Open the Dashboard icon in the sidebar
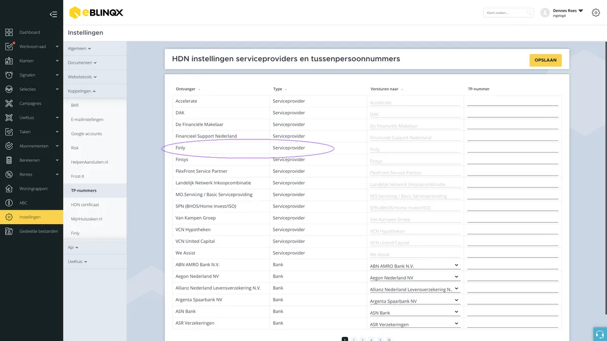The height and width of the screenshot is (341, 607). point(9,32)
